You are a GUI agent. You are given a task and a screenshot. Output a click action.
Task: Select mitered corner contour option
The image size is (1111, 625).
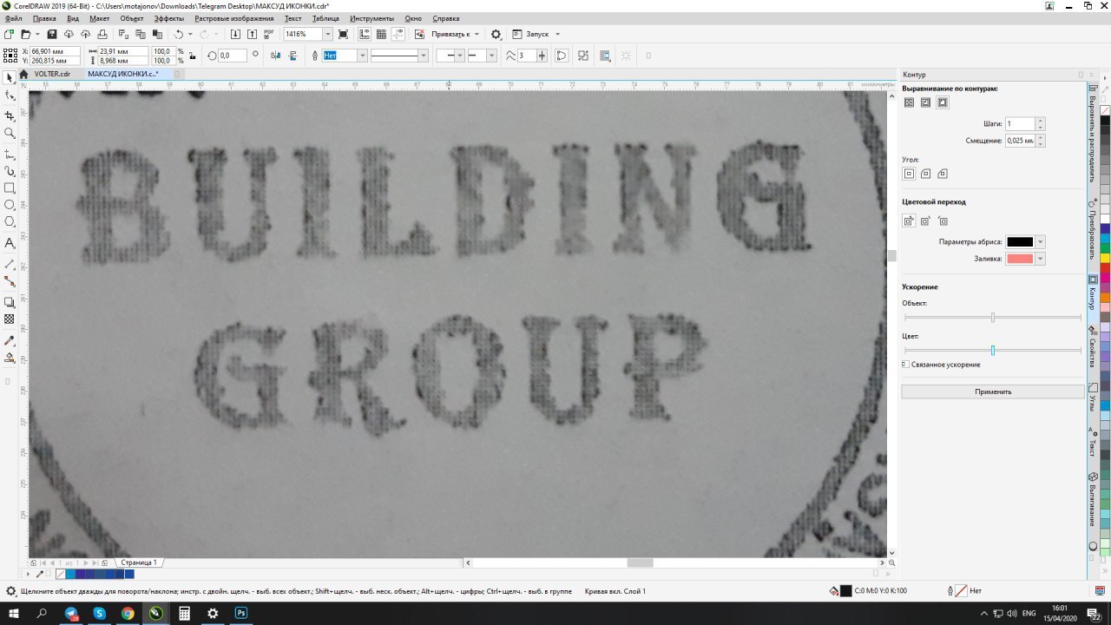909,174
